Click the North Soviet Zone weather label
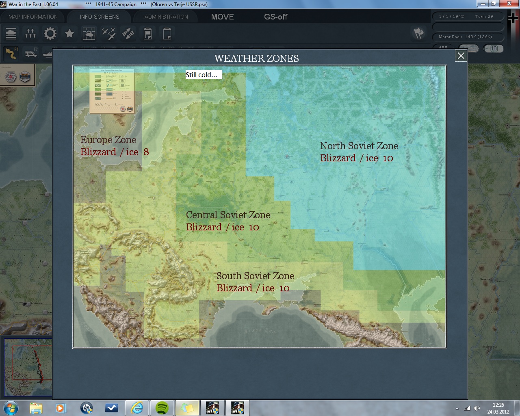Viewport: 520px width, 416px height. (359, 152)
